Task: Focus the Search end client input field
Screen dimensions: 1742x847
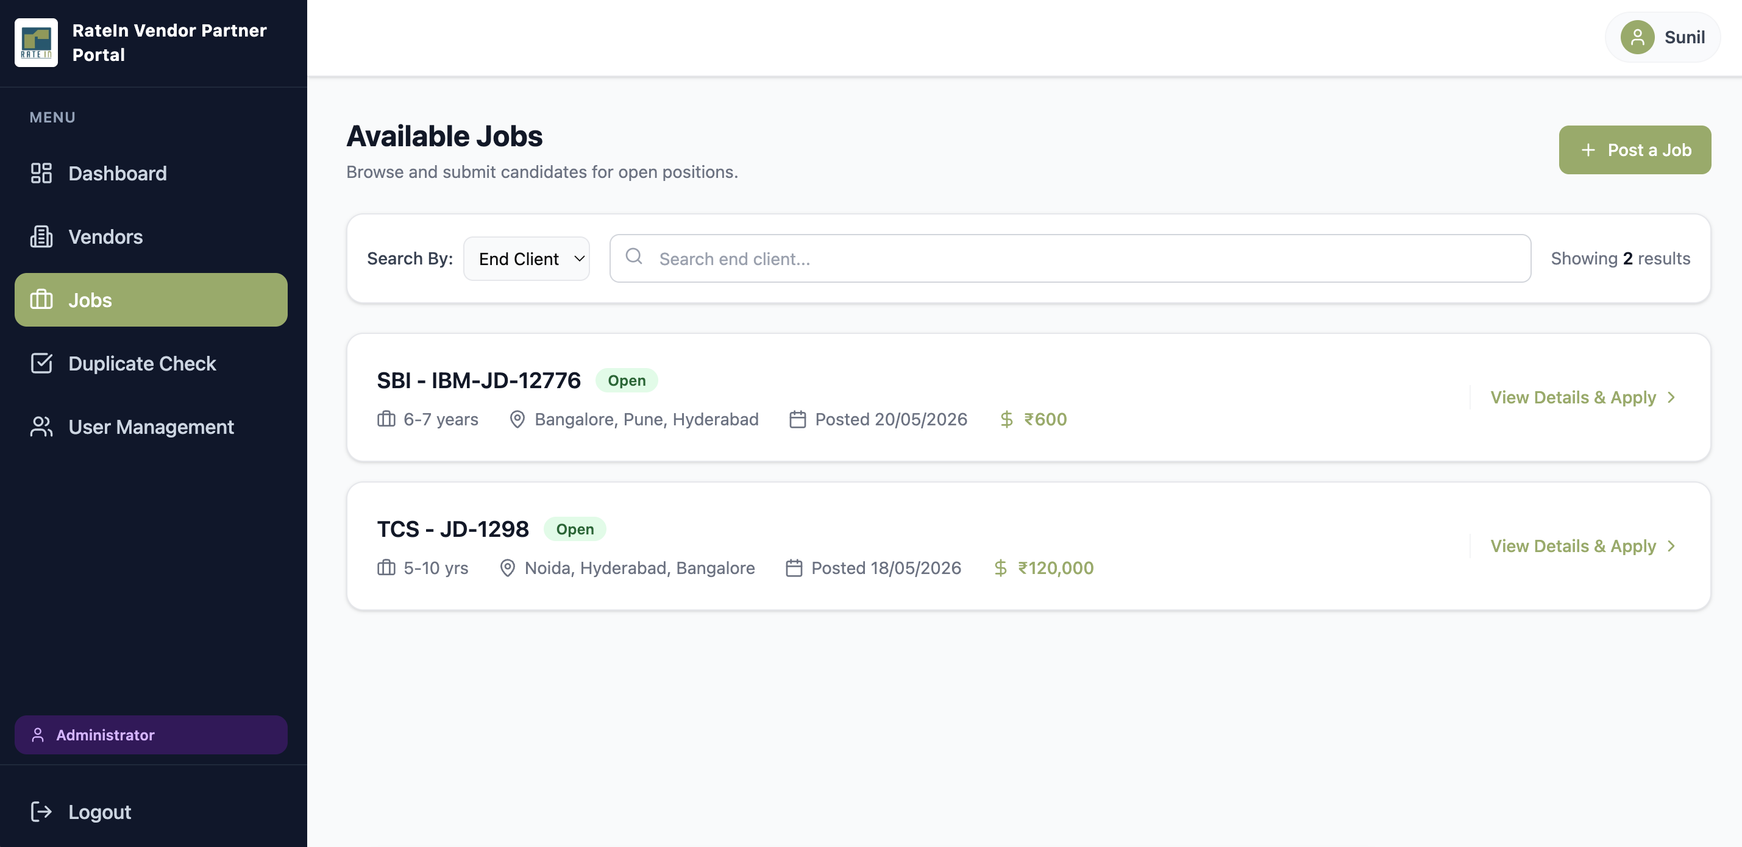Action: [x=1070, y=258]
